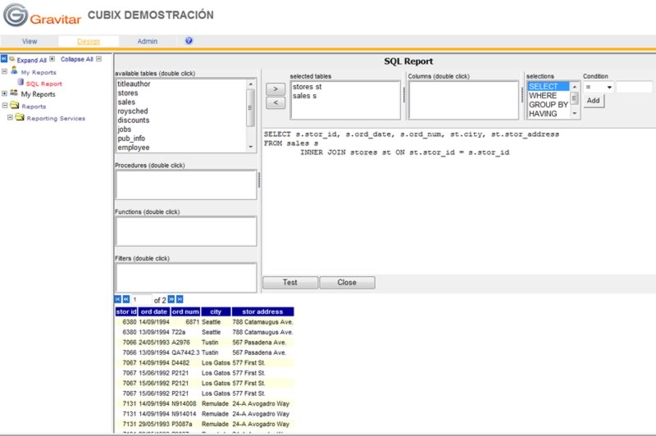
Task: Select the Reporting Services tree item
Action: pyautogui.click(x=56, y=118)
